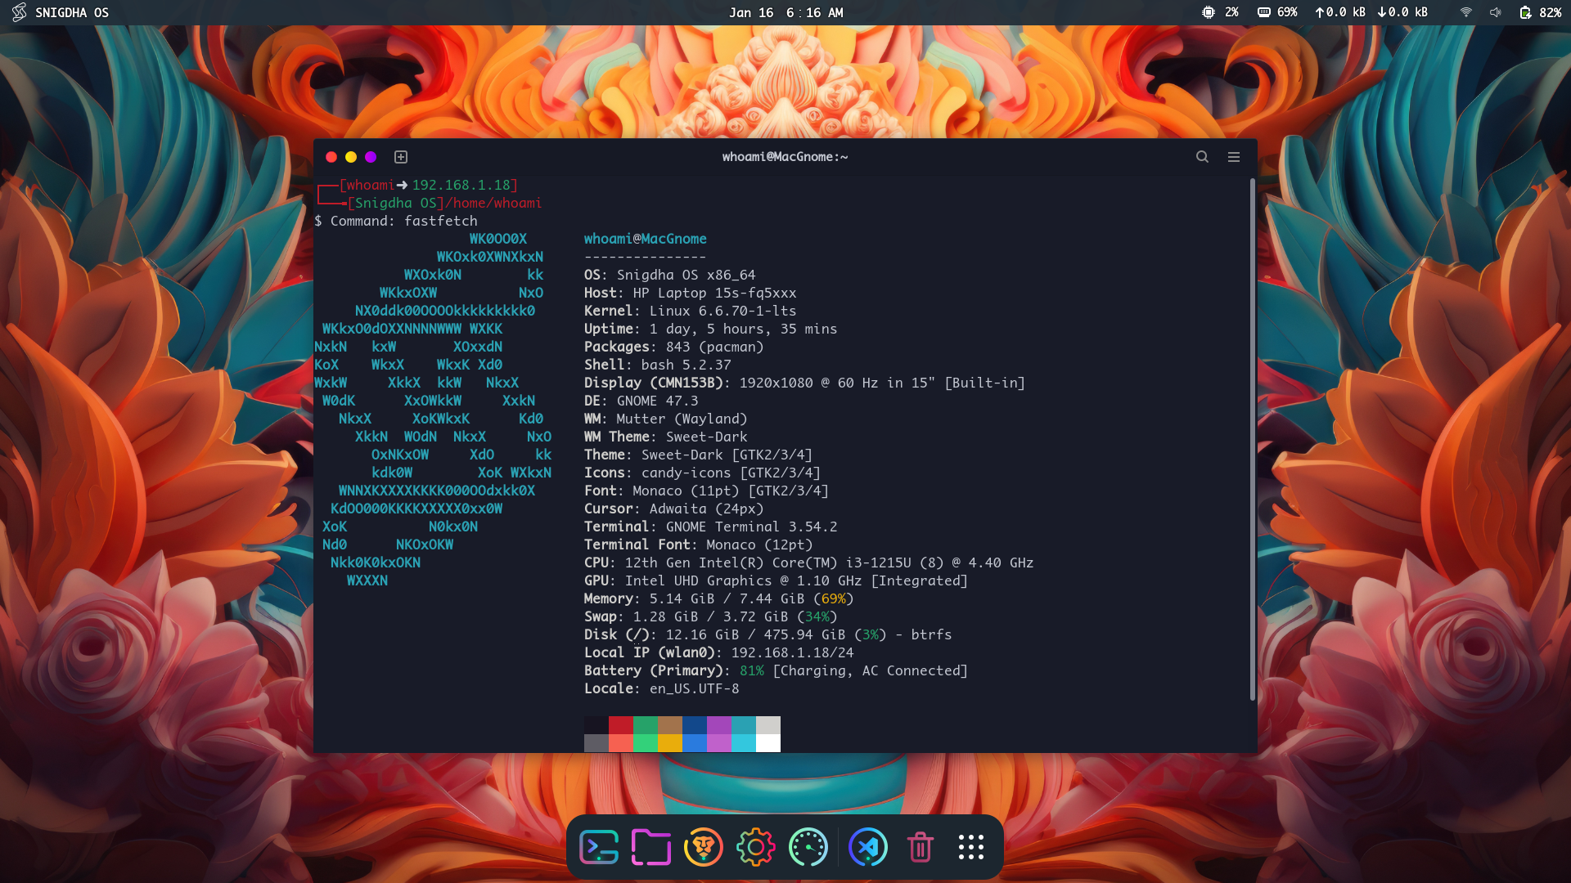
Task: Click 'en_US.UTF-8' locale value
Action: tap(695, 688)
